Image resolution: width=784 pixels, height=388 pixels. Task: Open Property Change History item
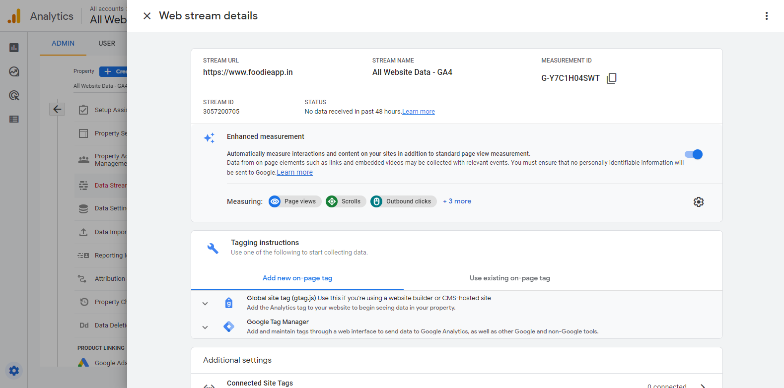101,302
